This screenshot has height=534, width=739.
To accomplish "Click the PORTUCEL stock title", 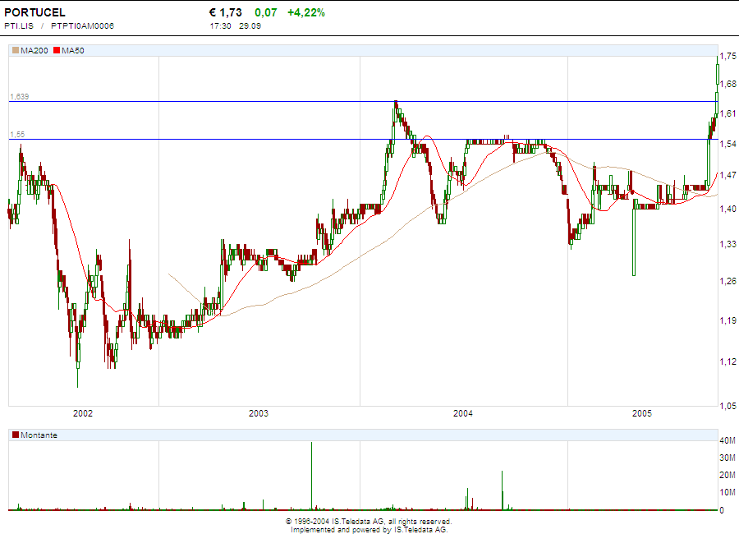I will tap(34, 13).
